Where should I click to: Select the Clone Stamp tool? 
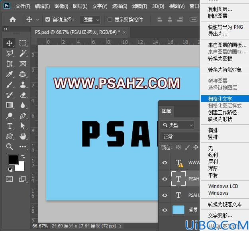23,84
